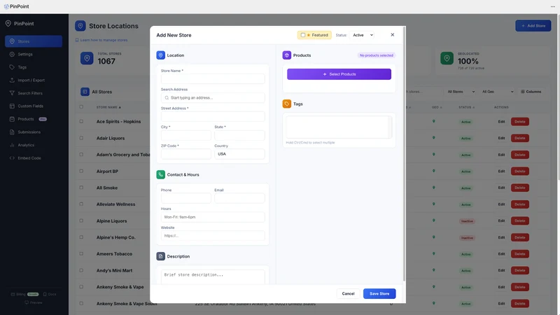The image size is (560, 315).
Task: Select the Airport BP row checkbox
Action: point(81,171)
